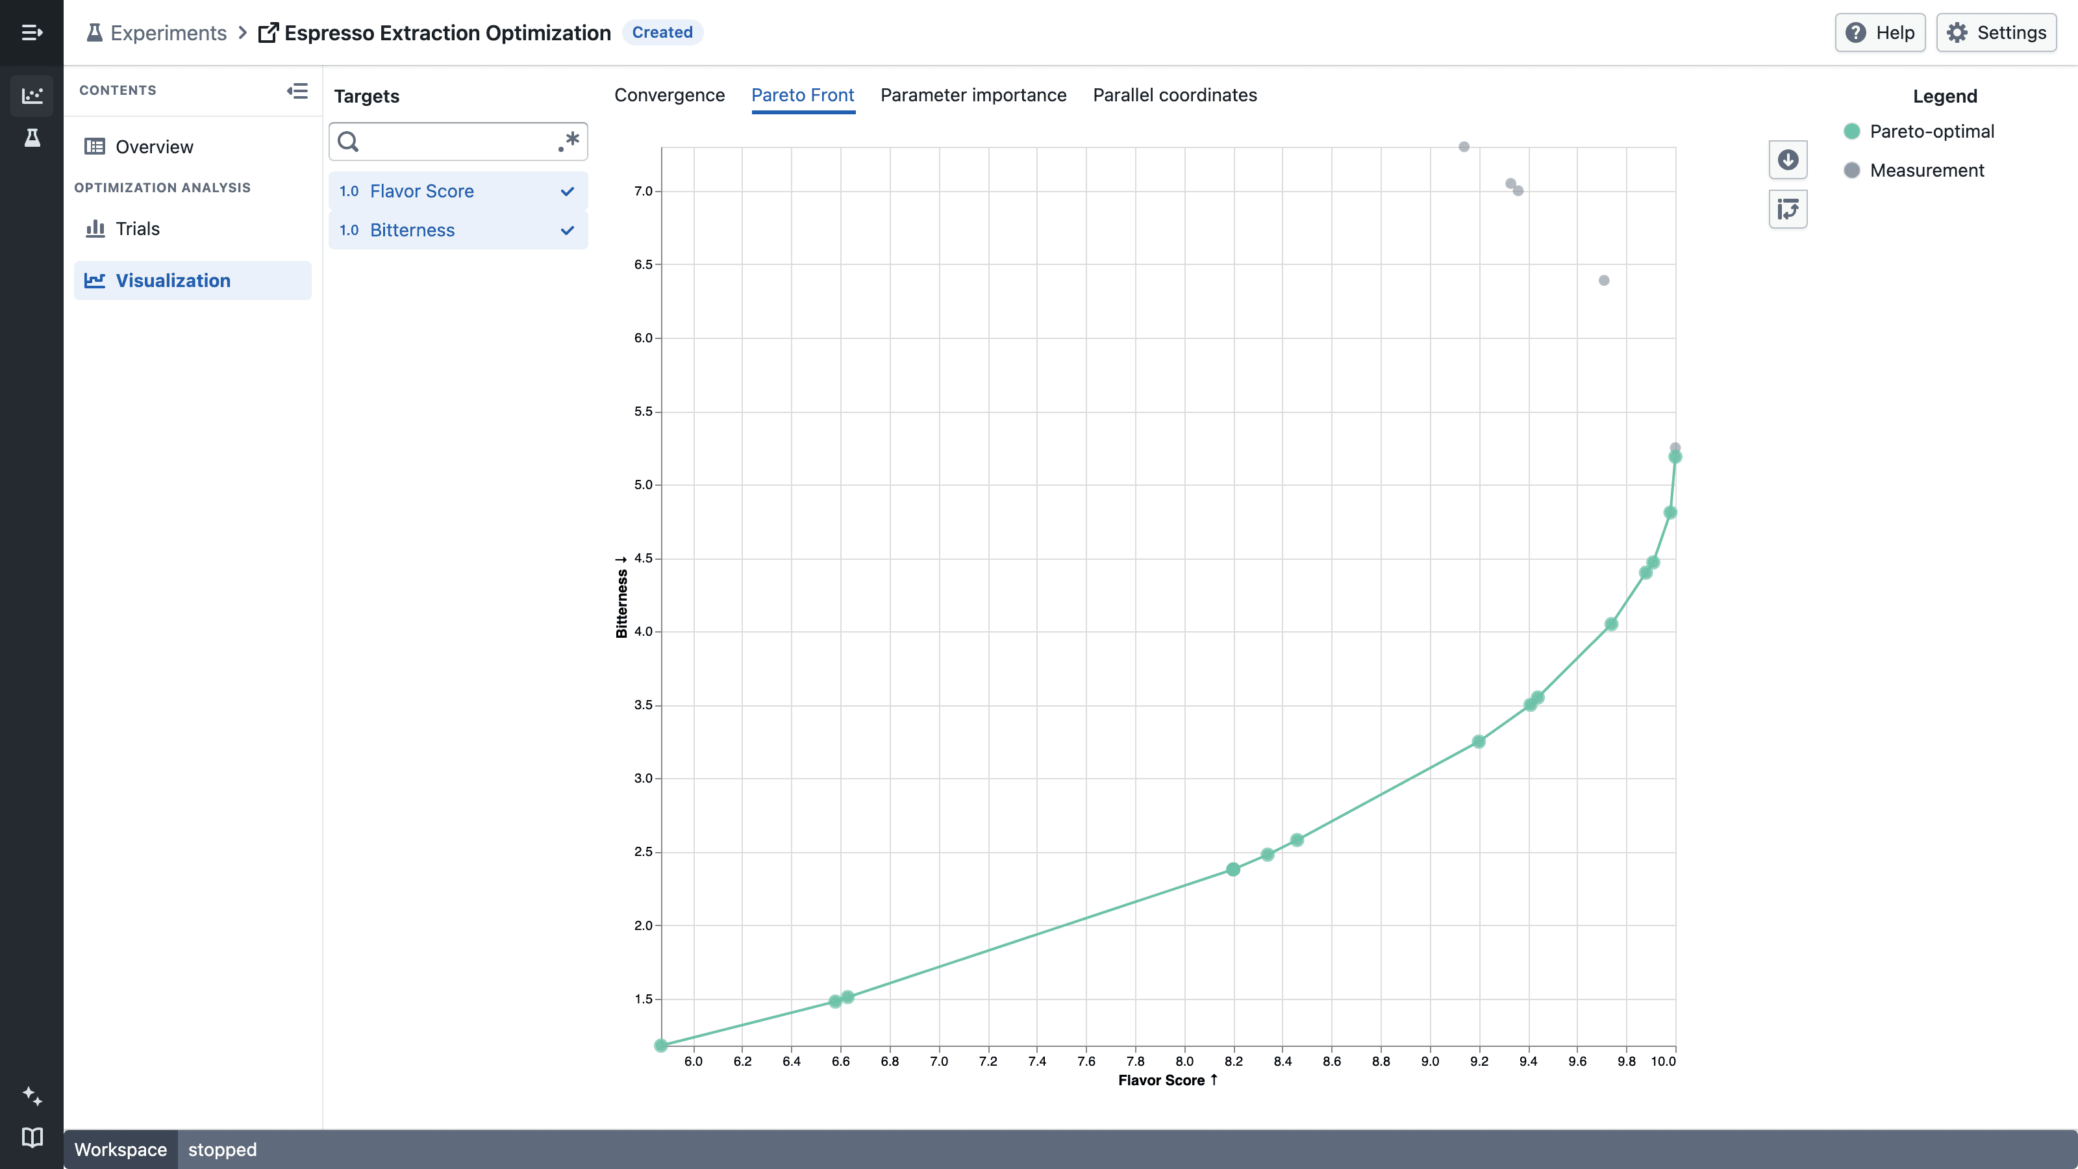Open the sparkles AI assistant icon
This screenshot has height=1169, width=2078.
coord(31,1096)
